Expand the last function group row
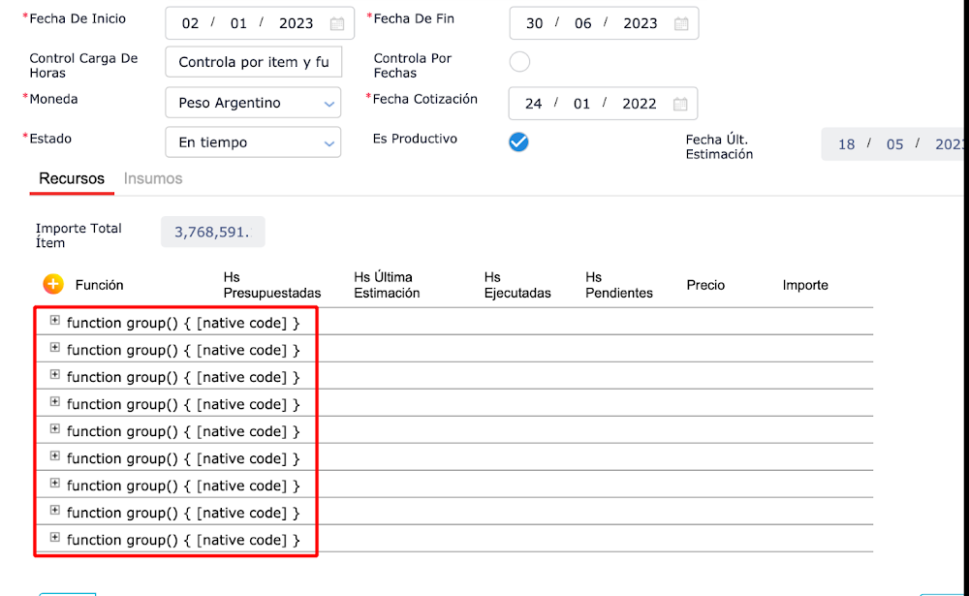969x596 pixels. [55, 538]
